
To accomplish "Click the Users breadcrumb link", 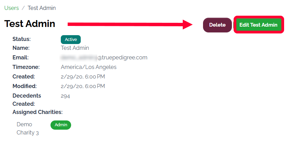I will [11, 8].
